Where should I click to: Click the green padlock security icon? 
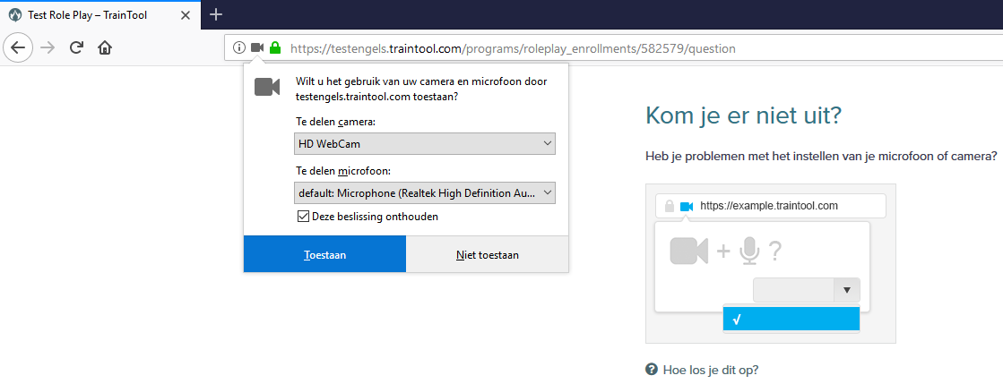coord(275,47)
